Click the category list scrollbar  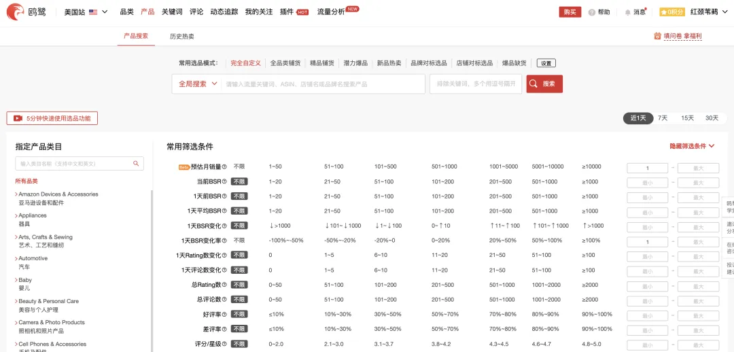[152, 272]
